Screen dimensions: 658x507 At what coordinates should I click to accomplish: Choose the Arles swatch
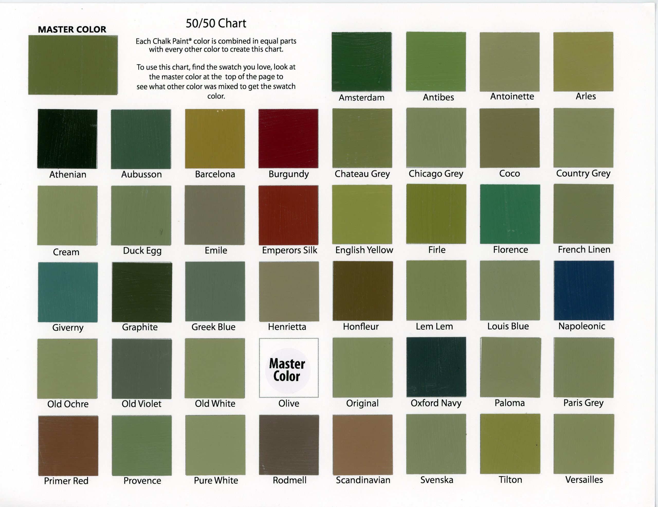click(x=583, y=61)
